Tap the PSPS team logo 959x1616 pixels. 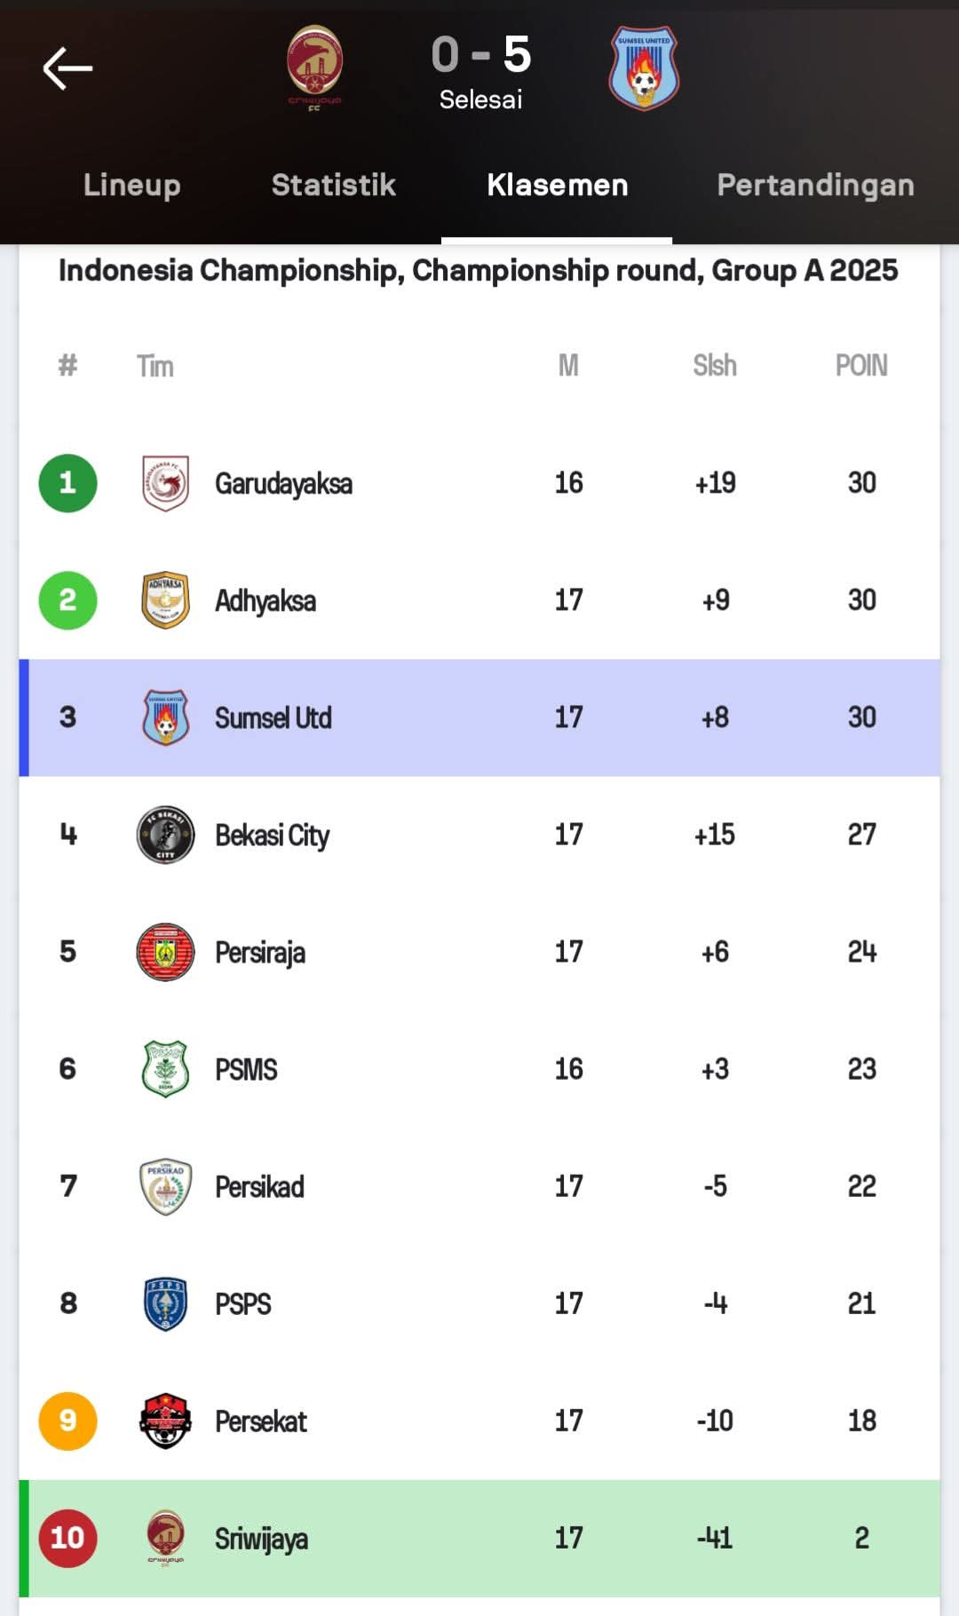[165, 1303]
